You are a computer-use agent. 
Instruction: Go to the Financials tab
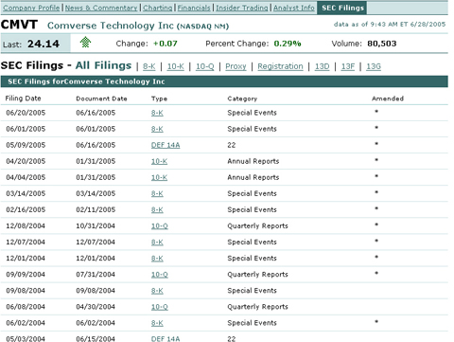(x=194, y=8)
